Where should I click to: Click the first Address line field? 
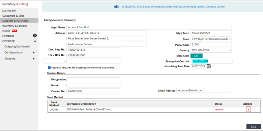point(107,33)
